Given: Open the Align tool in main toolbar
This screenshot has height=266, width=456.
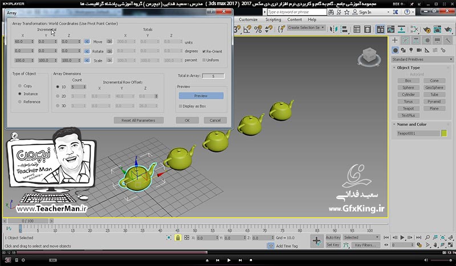Looking at the screenshot, I should [x=344, y=29].
